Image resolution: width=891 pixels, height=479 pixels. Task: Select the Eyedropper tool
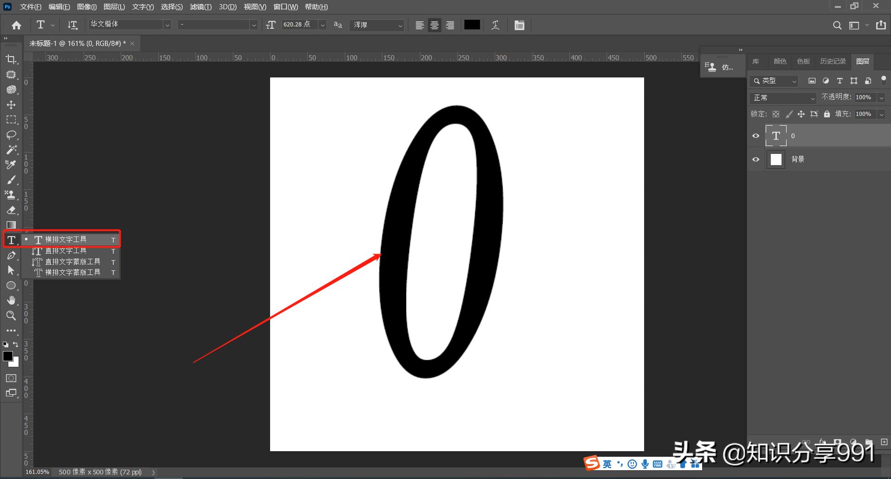[12, 164]
